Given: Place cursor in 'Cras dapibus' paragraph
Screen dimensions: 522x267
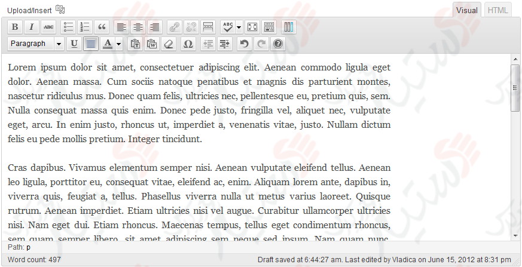Looking at the screenshot, I should click(199, 203).
